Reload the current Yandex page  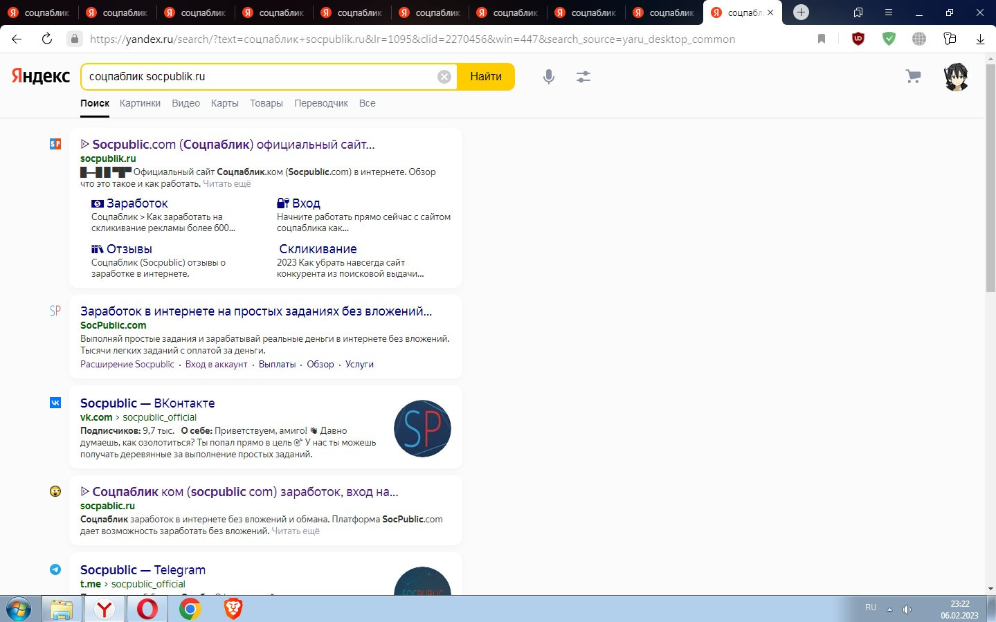pyautogui.click(x=47, y=39)
